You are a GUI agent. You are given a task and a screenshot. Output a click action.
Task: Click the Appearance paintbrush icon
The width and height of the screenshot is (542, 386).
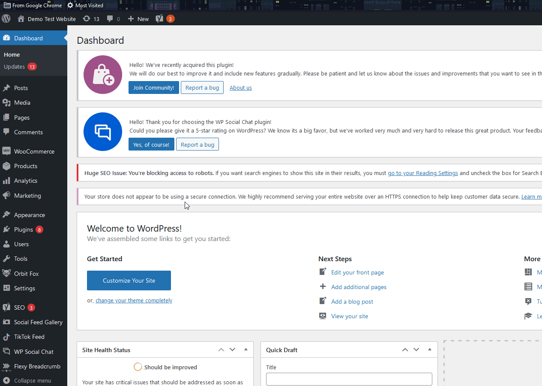coord(6,215)
